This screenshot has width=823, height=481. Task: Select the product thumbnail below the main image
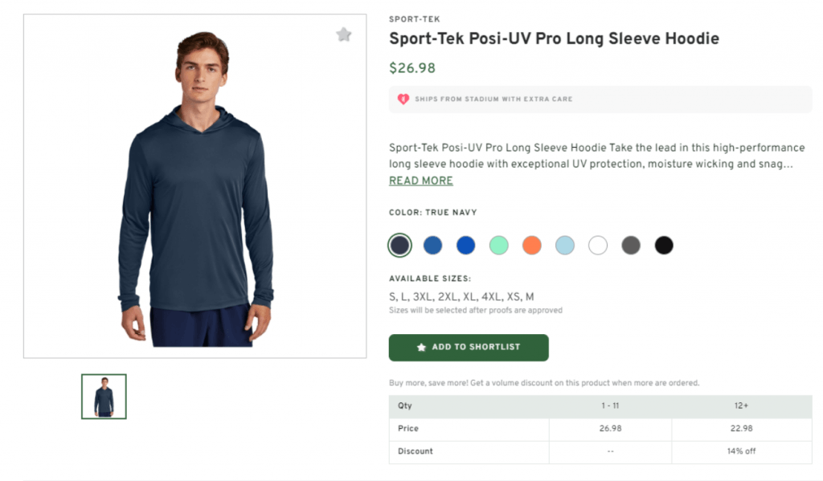[x=103, y=395]
